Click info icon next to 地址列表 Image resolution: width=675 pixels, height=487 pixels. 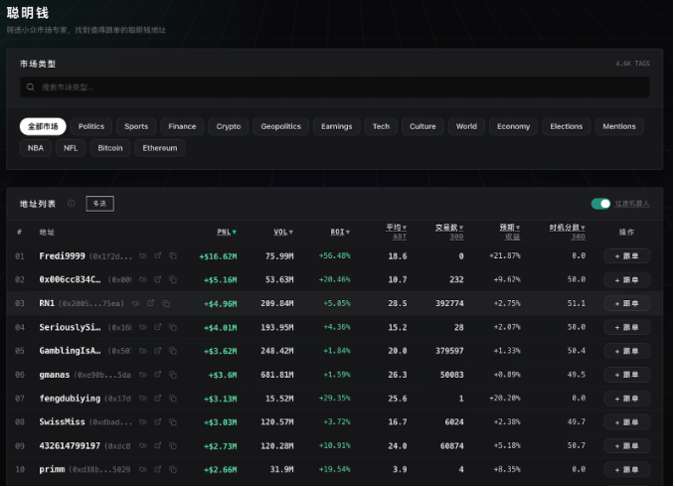72,204
